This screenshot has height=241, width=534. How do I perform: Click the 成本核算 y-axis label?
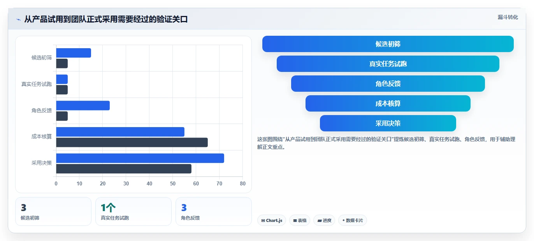pyautogui.click(x=42, y=137)
